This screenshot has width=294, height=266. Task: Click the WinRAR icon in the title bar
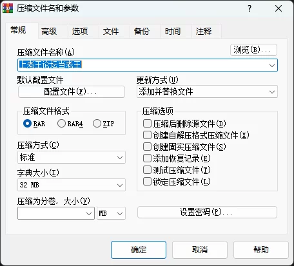coord(8,8)
